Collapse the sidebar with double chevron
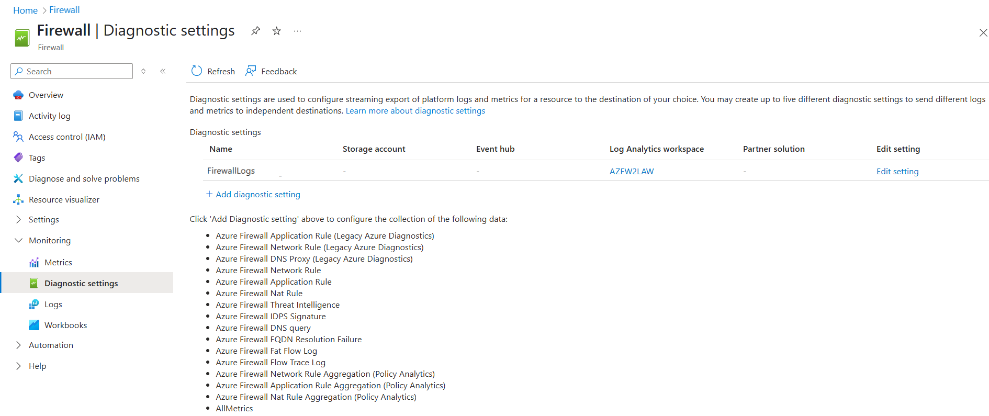989x416 pixels. tap(163, 71)
